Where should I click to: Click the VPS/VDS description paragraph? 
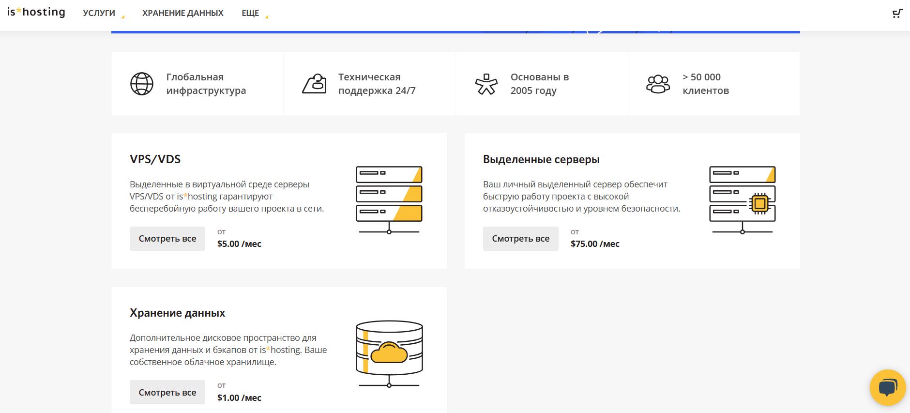coord(227,197)
